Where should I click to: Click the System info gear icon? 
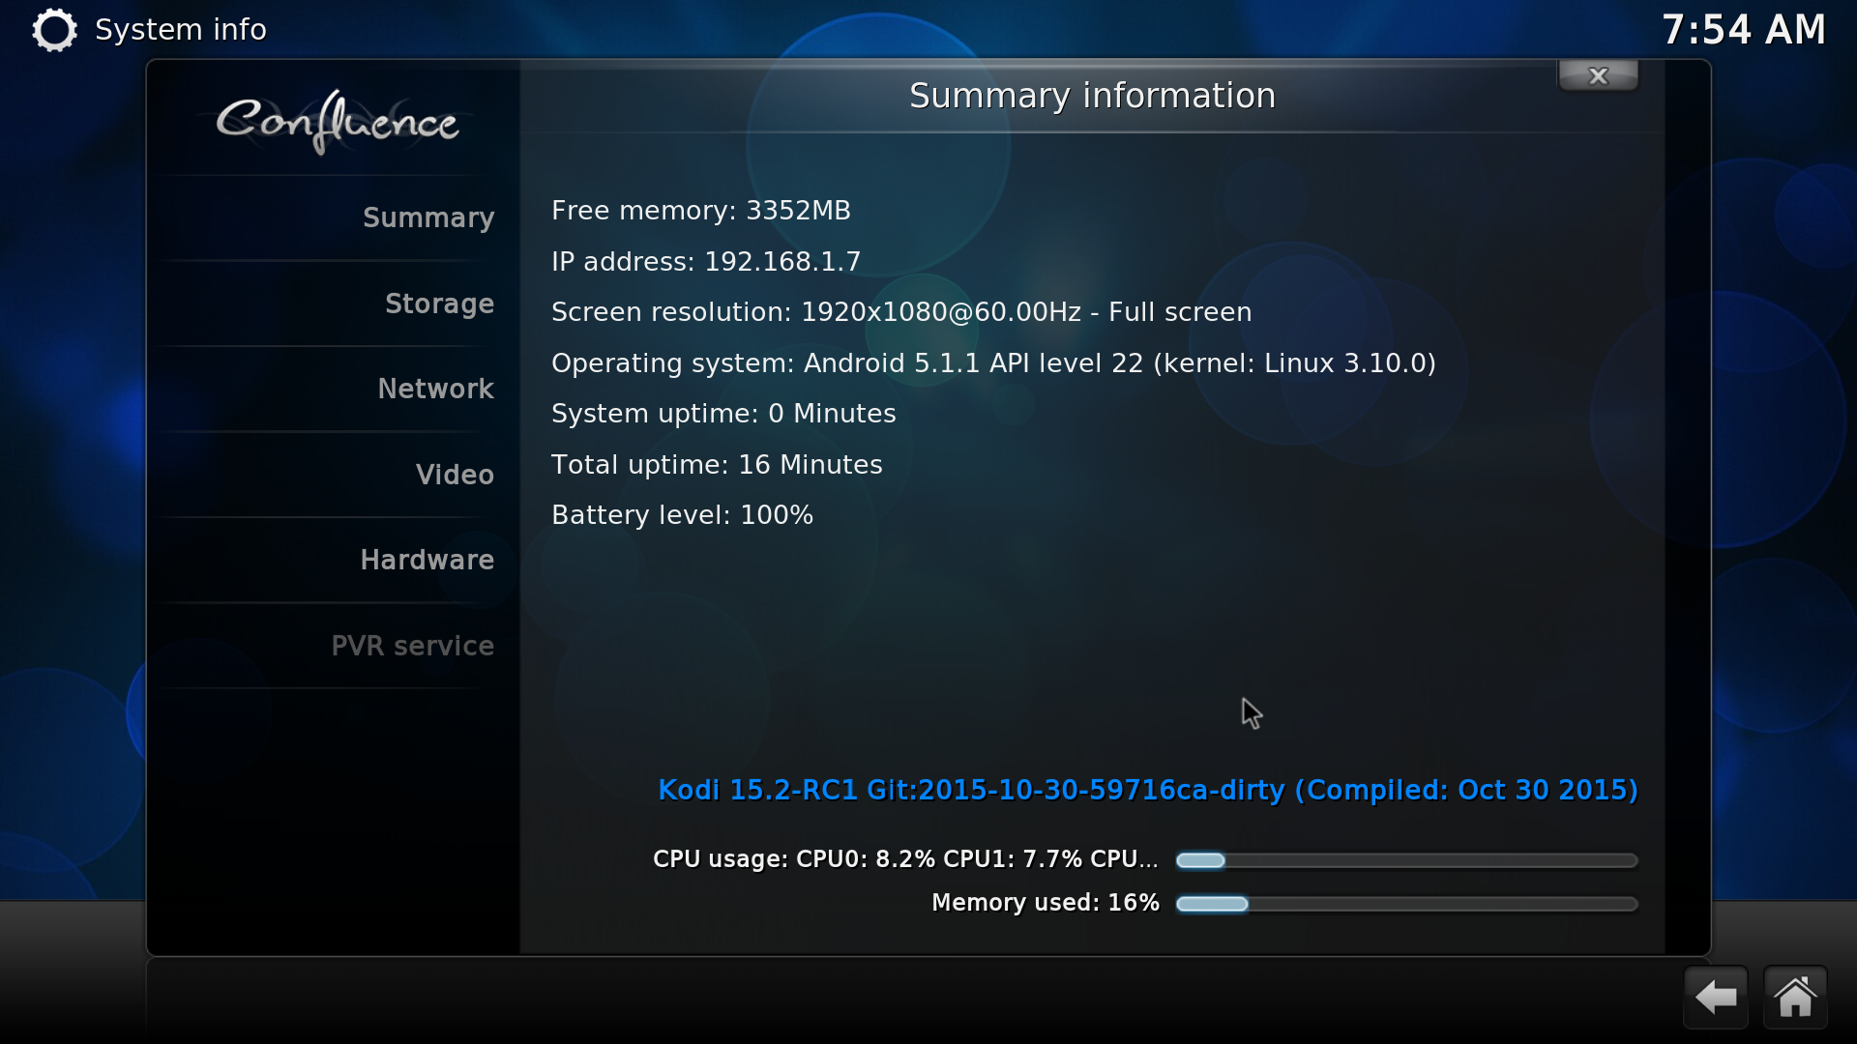click(x=54, y=30)
